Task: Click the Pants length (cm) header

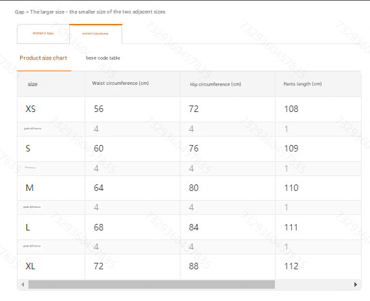Action: coord(303,84)
